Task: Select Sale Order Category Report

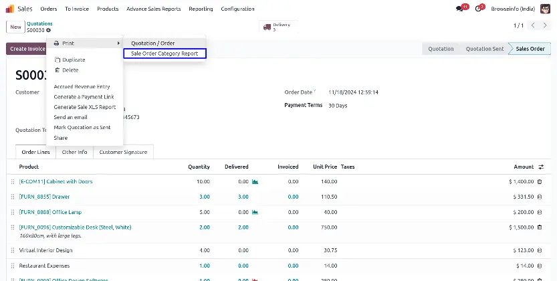Action: click(x=164, y=54)
